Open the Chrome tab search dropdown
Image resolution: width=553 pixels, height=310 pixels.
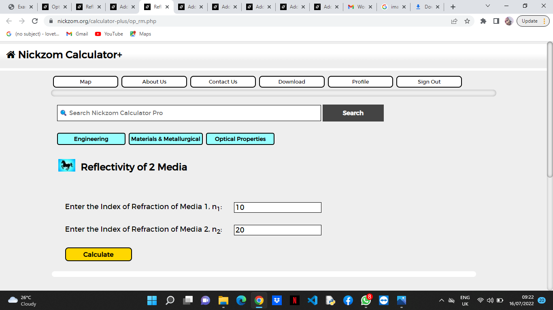pyautogui.click(x=488, y=6)
